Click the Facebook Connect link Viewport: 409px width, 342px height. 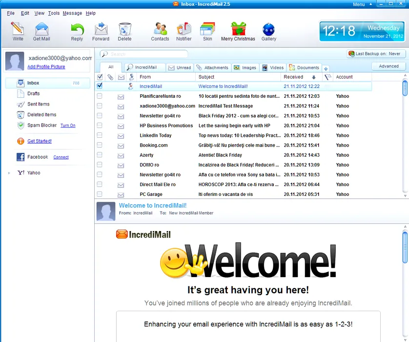pyautogui.click(x=61, y=157)
